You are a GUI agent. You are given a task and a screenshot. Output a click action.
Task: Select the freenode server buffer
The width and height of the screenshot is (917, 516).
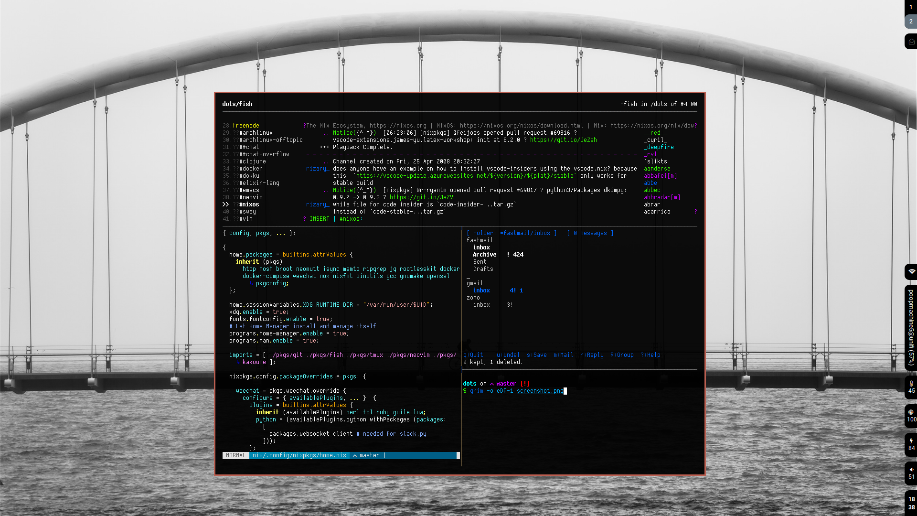(245, 126)
